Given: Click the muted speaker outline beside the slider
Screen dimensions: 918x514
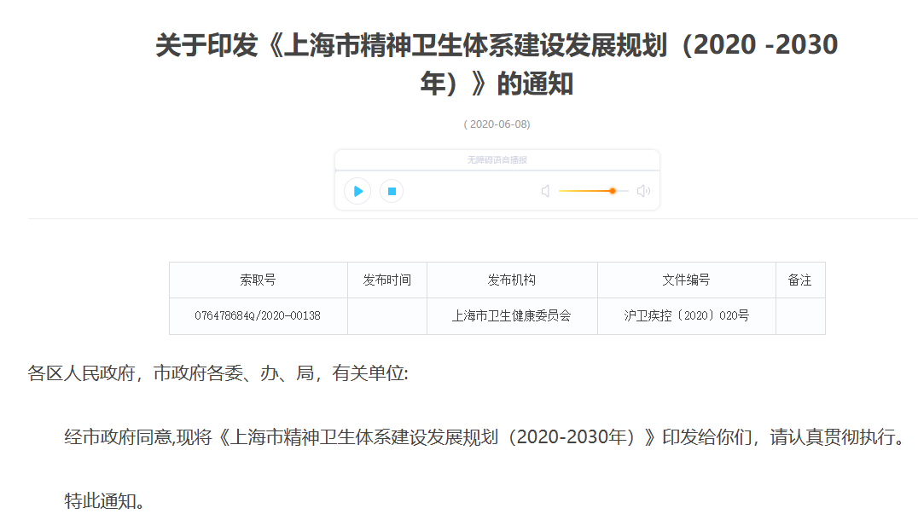Looking at the screenshot, I should pos(545,190).
